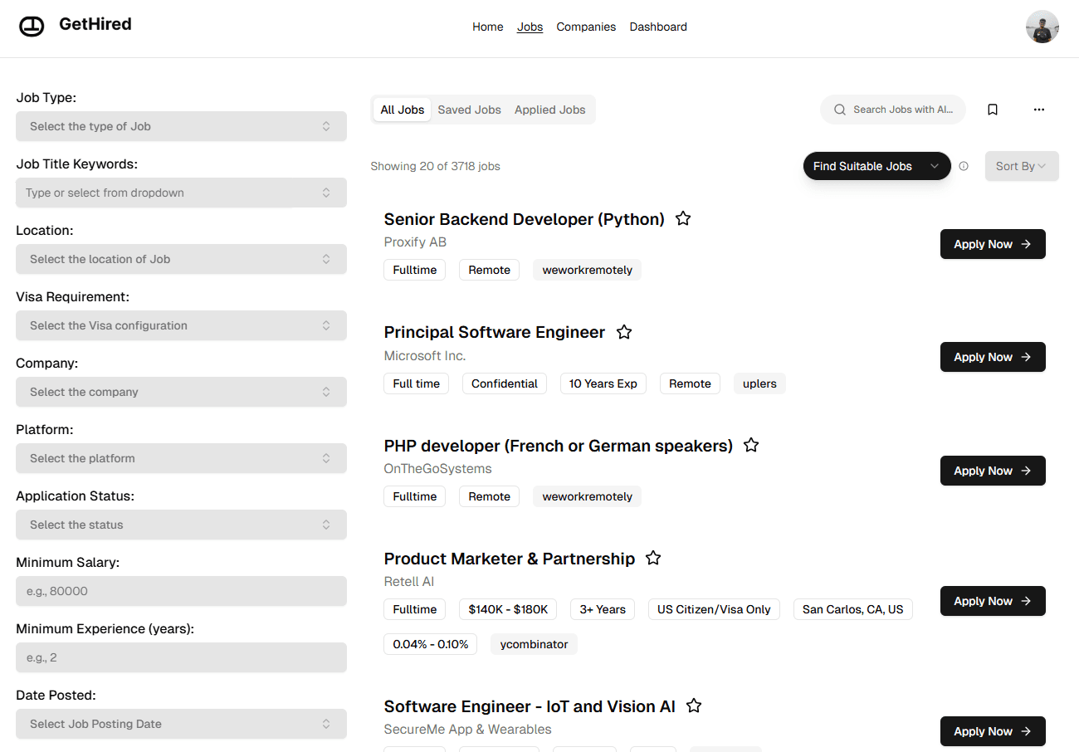1079x752 pixels.
Task: Star the Senior Backend Developer (Python) job
Action: point(683,219)
